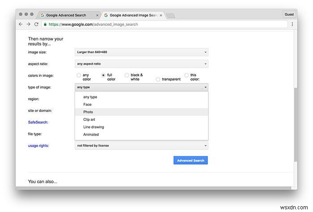The height and width of the screenshot is (212, 313).
Task: Click the 'colors in image:' label
Action: pyautogui.click(x=41, y=75)
